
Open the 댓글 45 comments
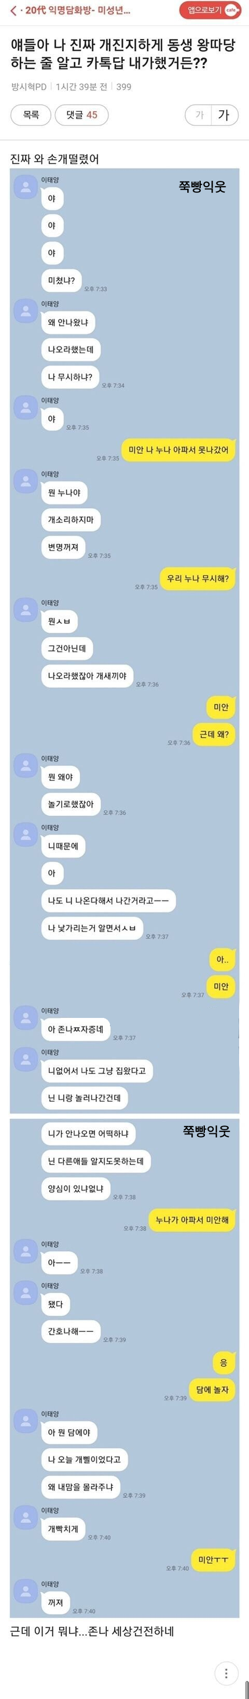[81, 115]
